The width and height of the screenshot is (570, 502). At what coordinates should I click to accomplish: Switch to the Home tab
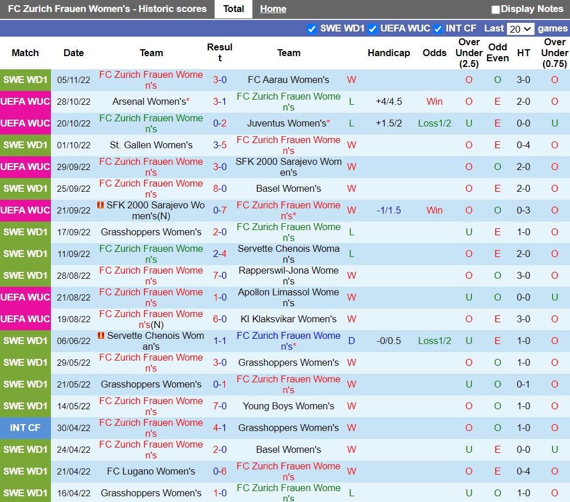pos(273,9)
